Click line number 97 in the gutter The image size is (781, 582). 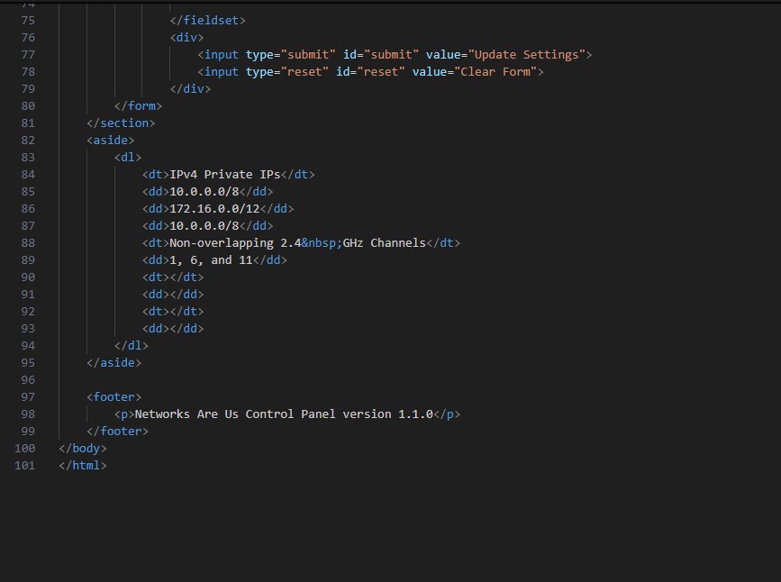pos(28,397)
